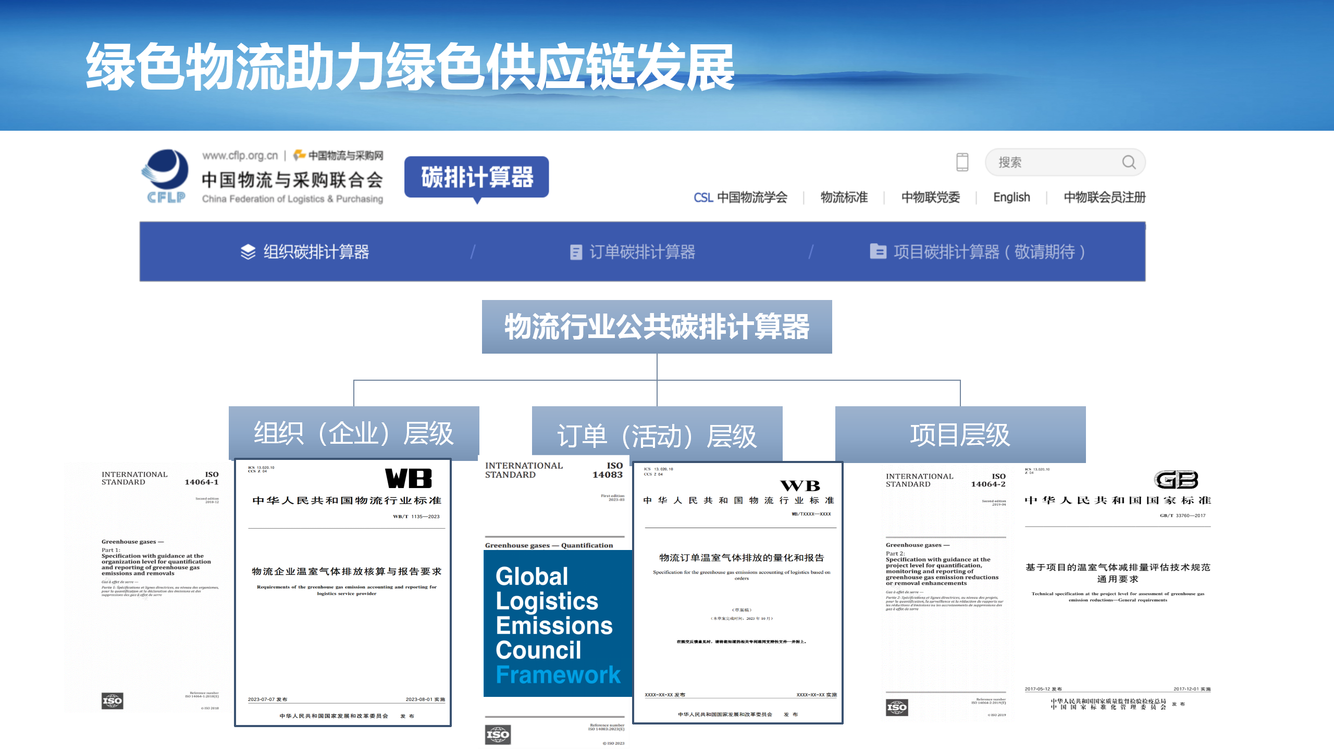
Task: Click the WB logo on WB/T 1135-2023 cover
Action: [x=409, y=479]
